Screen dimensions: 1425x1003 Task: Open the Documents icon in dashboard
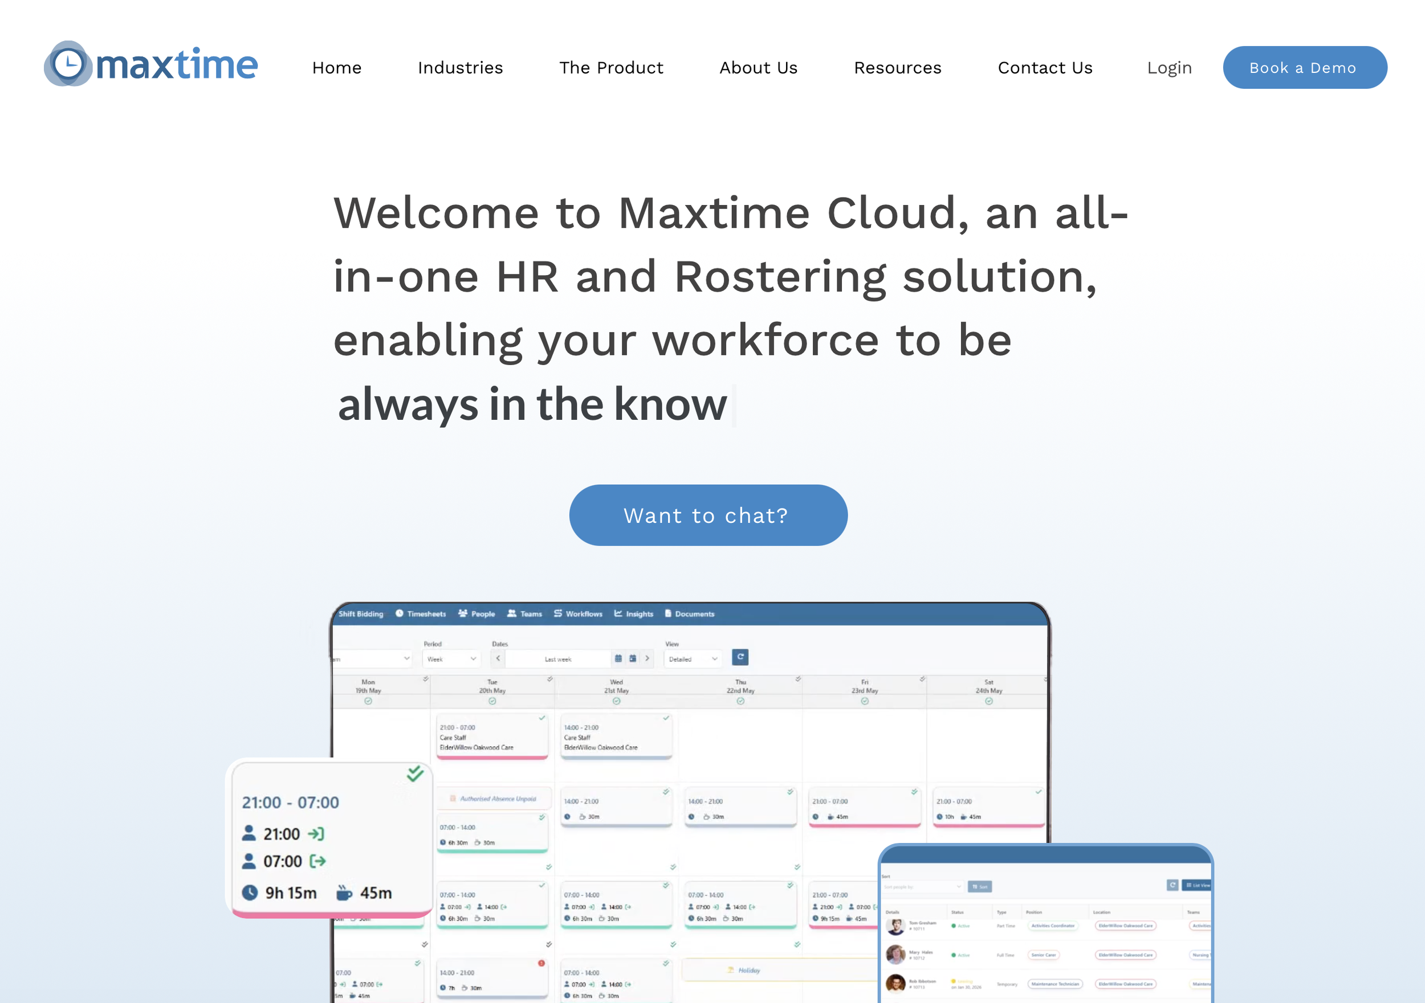(x=668, y=613)
